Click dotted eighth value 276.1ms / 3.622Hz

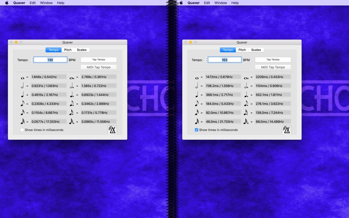click(273, 104)
